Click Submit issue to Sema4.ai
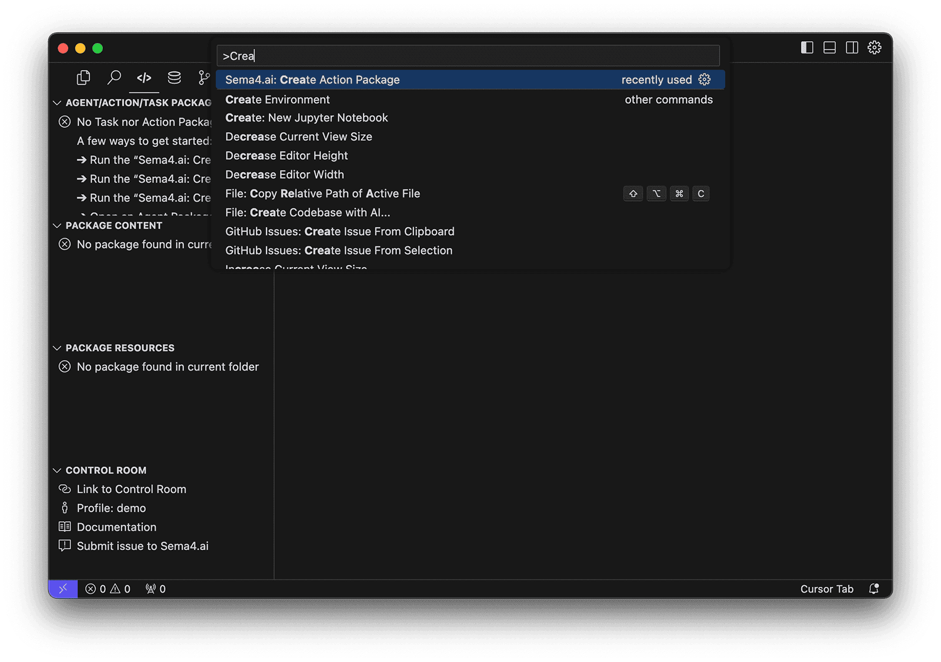This screenshot has width=941, height=662. tap(142, 546)
